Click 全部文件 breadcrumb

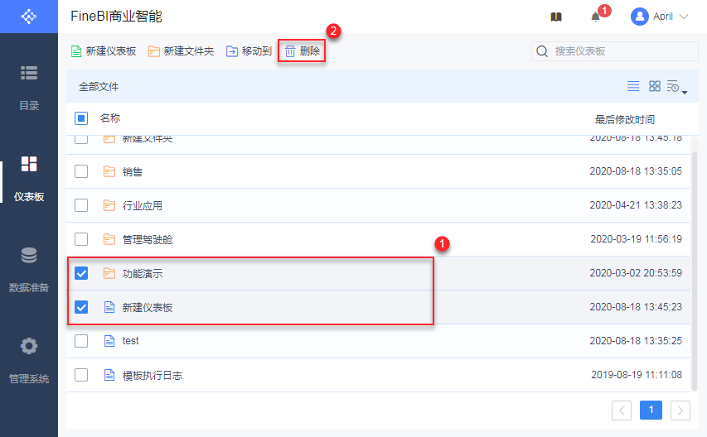[x=99, y=87]
